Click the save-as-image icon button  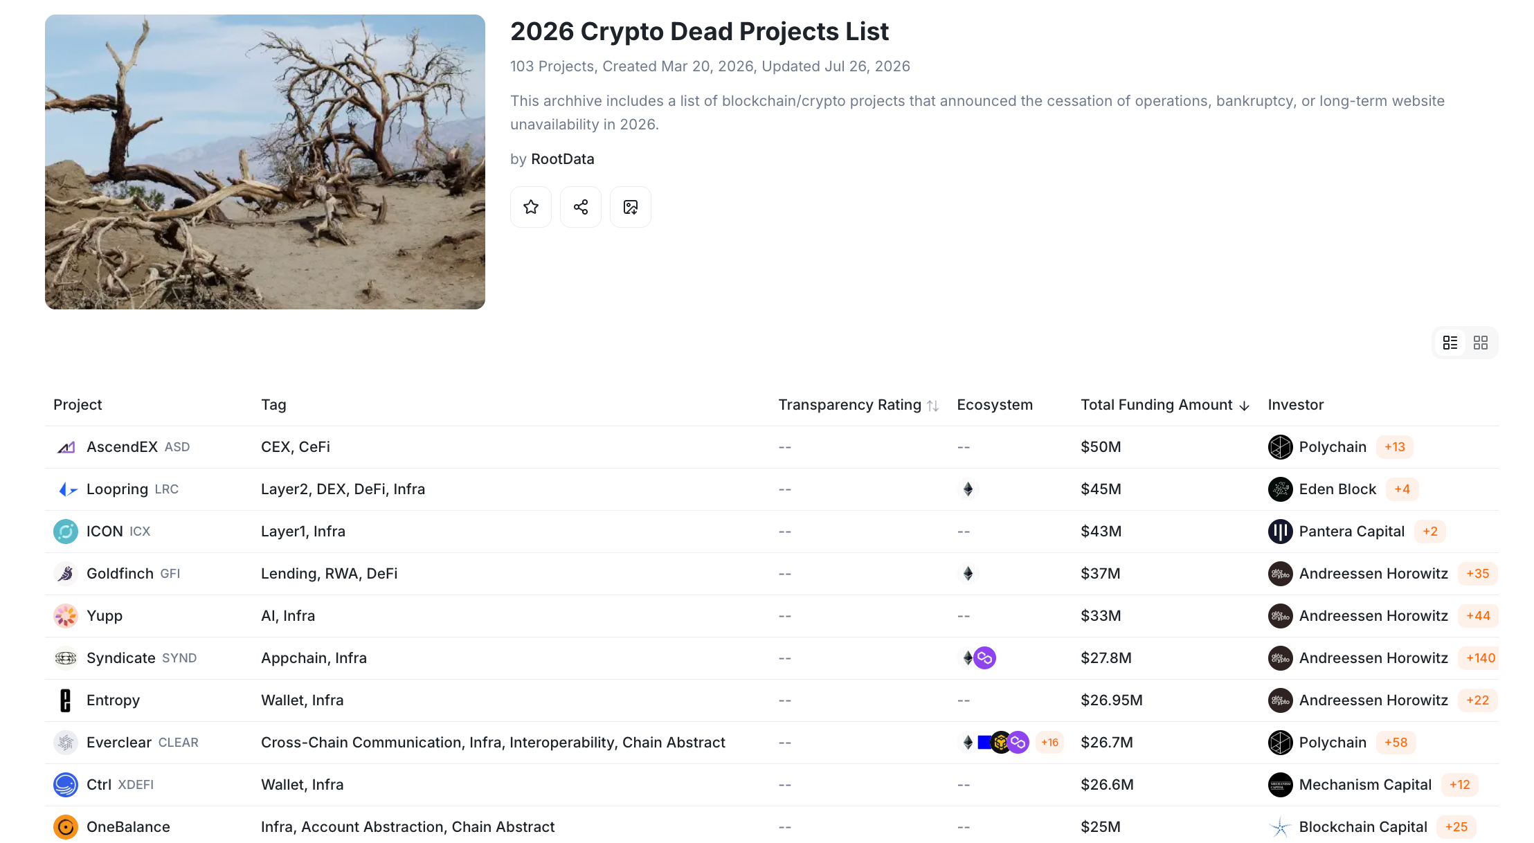[631, 207]
